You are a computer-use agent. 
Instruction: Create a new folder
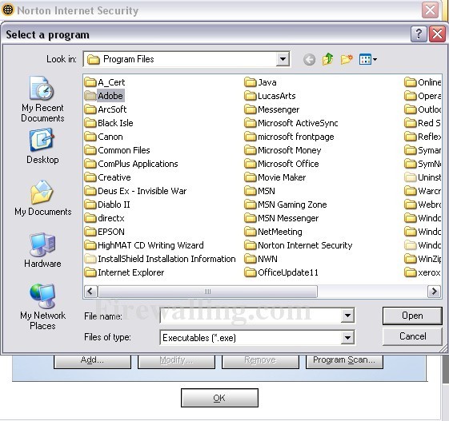(x=347, y=59)
